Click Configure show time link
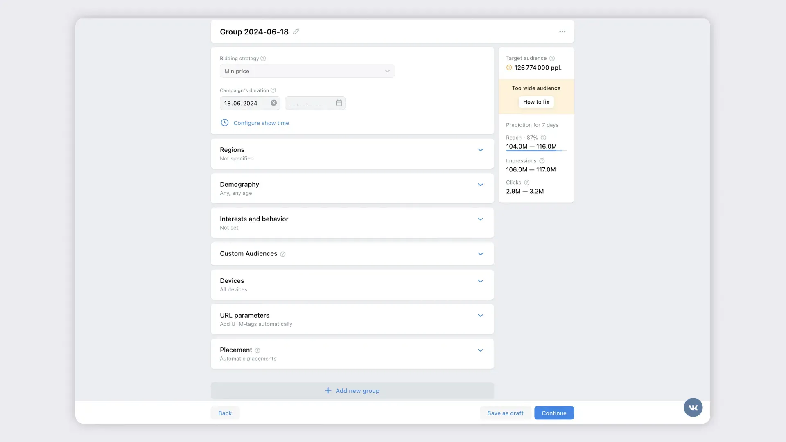Viewport: 786px width, 442px height. click(x=261, y=123)
